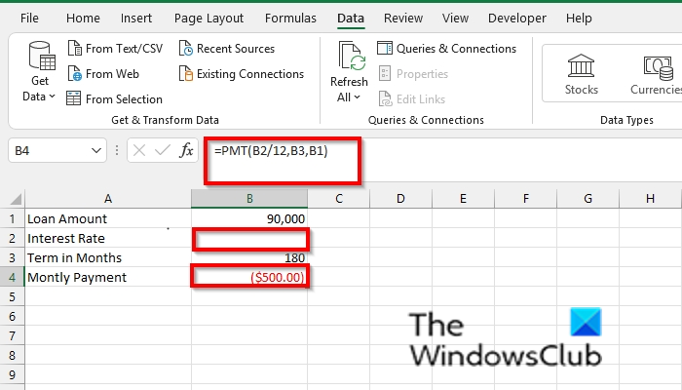Image resolution: width=682 pixels, height=390 pixels.
Task: Select the Data tab
Action: (x=351, y=19)
